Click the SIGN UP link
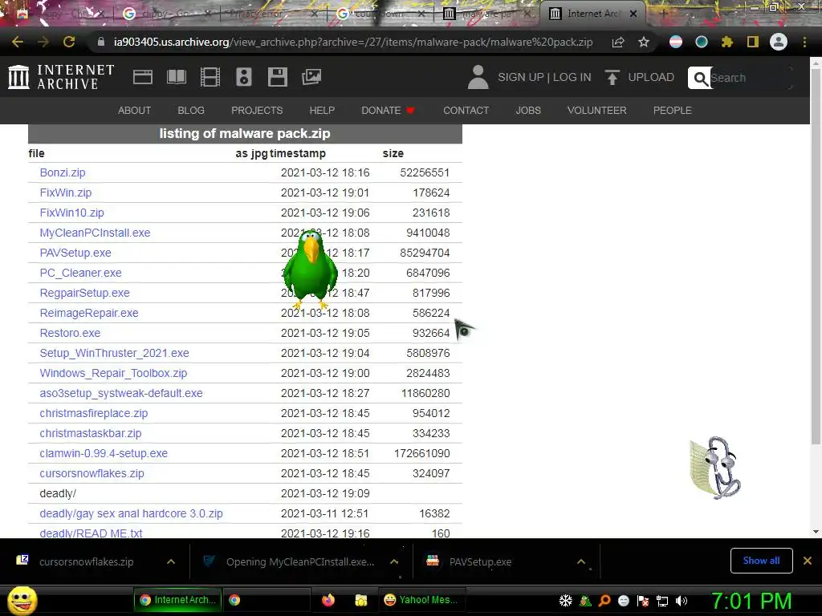The height and width of the screenshot is (616, 822). pos(521,78)
